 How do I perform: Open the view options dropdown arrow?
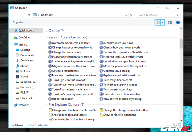tap(163, 22)
